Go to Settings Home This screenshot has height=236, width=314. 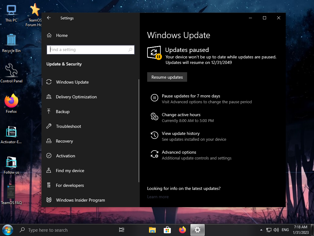point(62,35)
